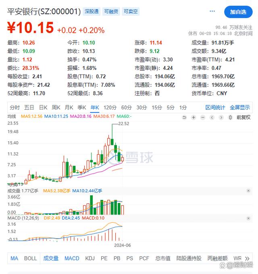Toggle the PS indicator

[130, 258]
